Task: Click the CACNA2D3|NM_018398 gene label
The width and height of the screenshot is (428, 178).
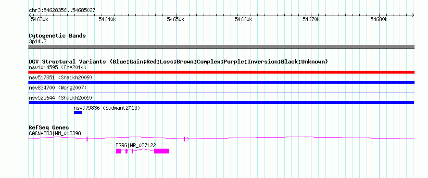Action: point(55,133)
